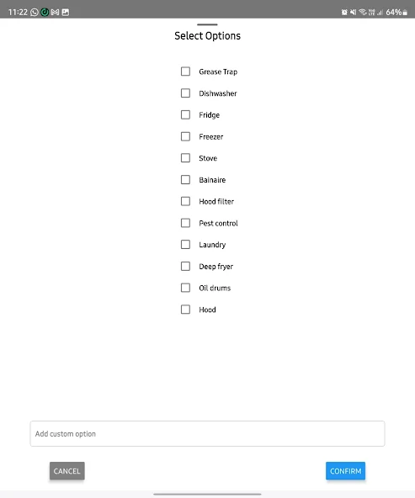
Task: Tick the Hood filter checkbox
Action: [185, 201]
